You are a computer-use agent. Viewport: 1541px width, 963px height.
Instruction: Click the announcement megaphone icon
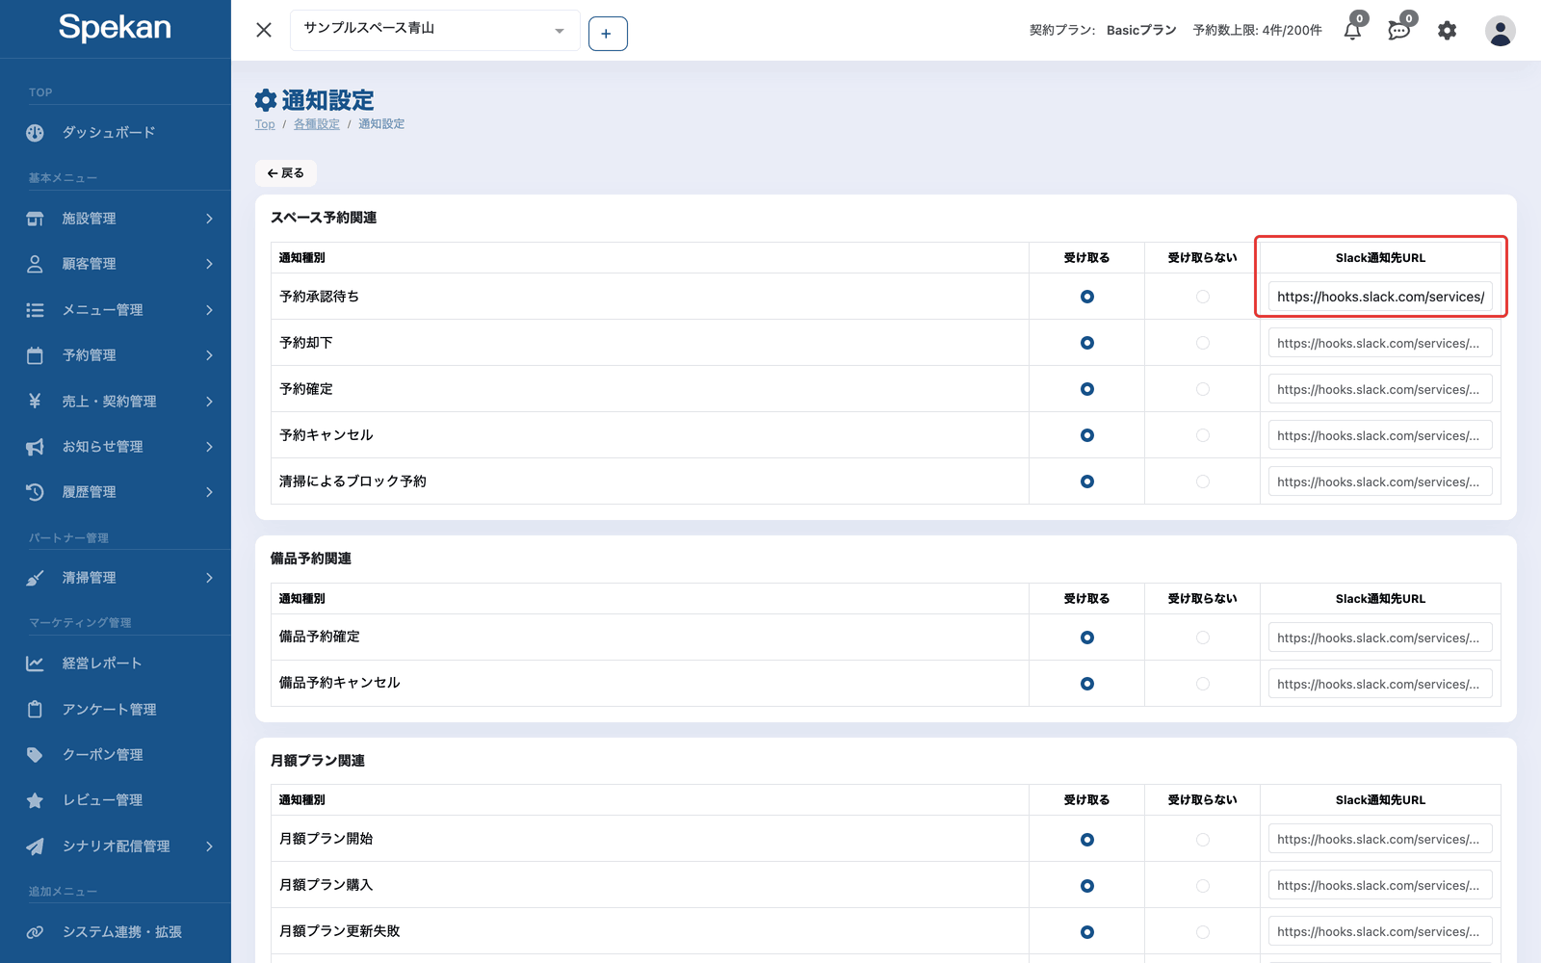coord(35,447)
